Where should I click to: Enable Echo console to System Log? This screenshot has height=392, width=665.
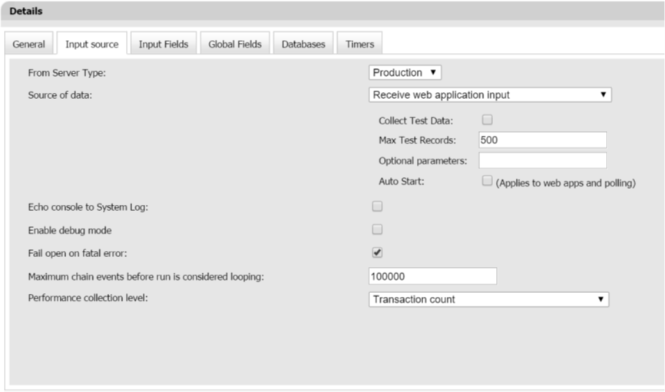pyautogui.click(x=377, y=206)
